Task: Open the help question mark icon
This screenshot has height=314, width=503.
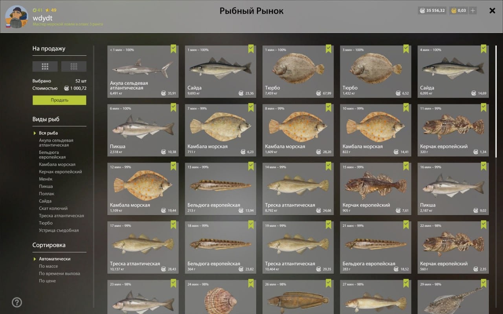Action: click(17, 302)
